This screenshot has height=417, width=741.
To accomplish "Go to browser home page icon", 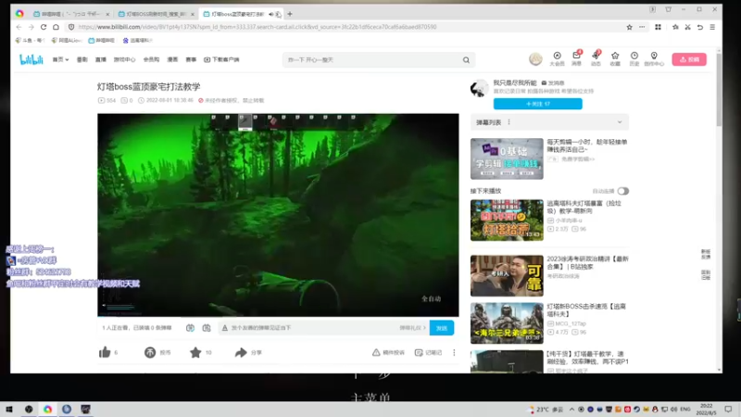I will pos(56,27).
